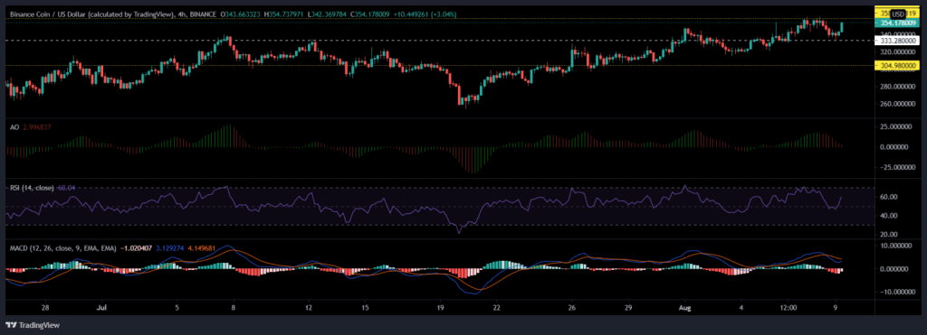Screen dimensions: 927x335
Task: Click the 29 date on time axis
Action: [x=628, y=307]
